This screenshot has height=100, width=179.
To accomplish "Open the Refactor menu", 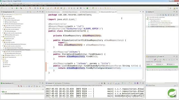I will click(x=15, y=6).
